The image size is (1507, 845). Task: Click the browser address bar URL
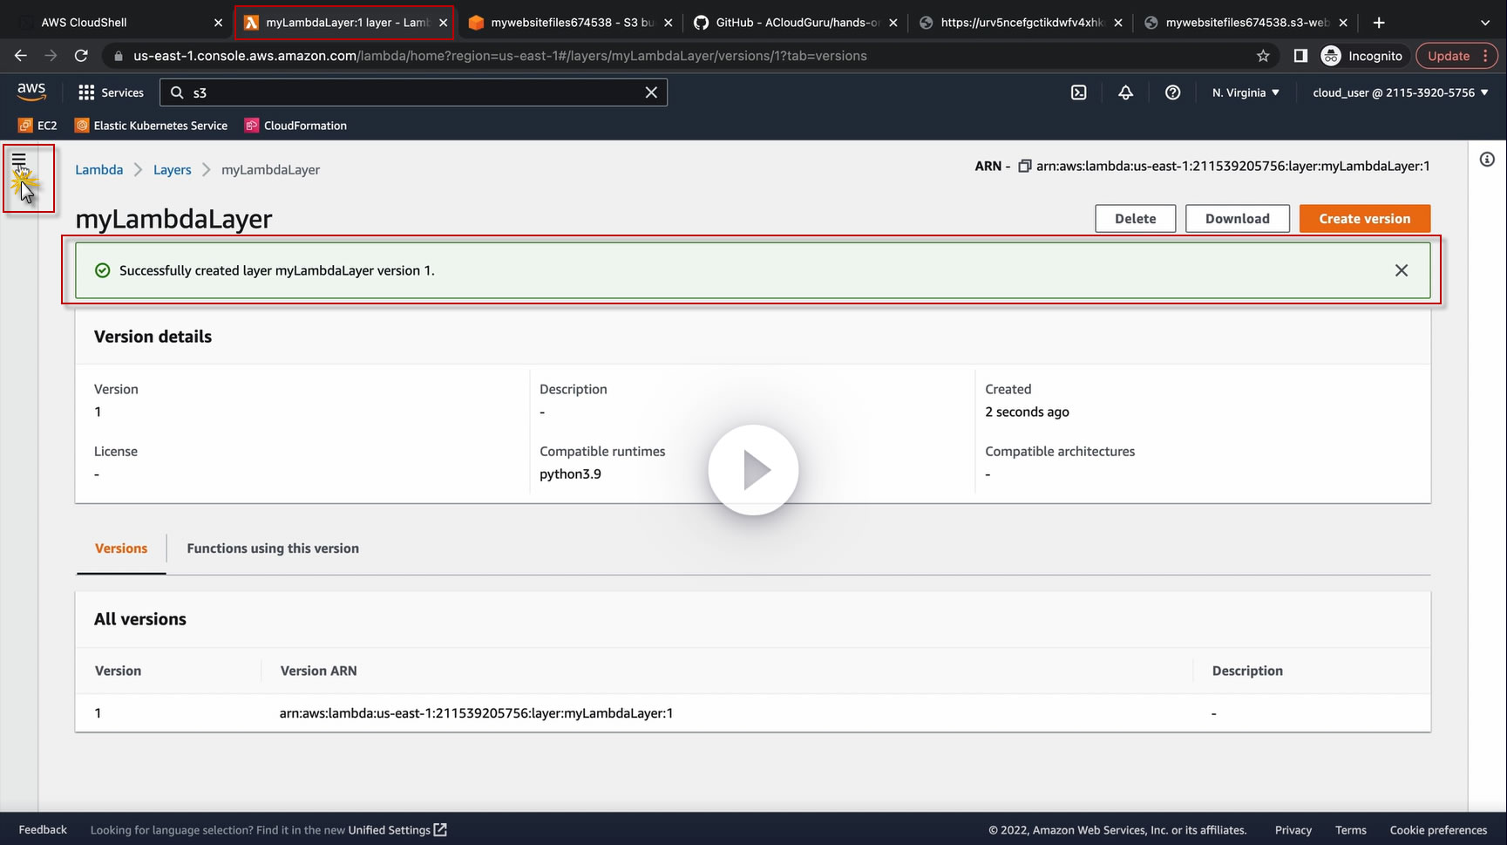point(500,56)
